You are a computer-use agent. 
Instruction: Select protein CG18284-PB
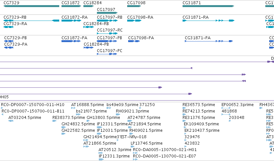[x=89, y=48]
